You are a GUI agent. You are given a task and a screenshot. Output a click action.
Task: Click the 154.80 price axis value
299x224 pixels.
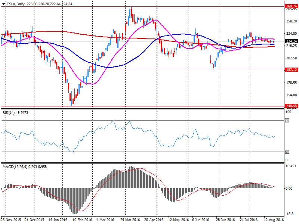click(x=292, y=95)
